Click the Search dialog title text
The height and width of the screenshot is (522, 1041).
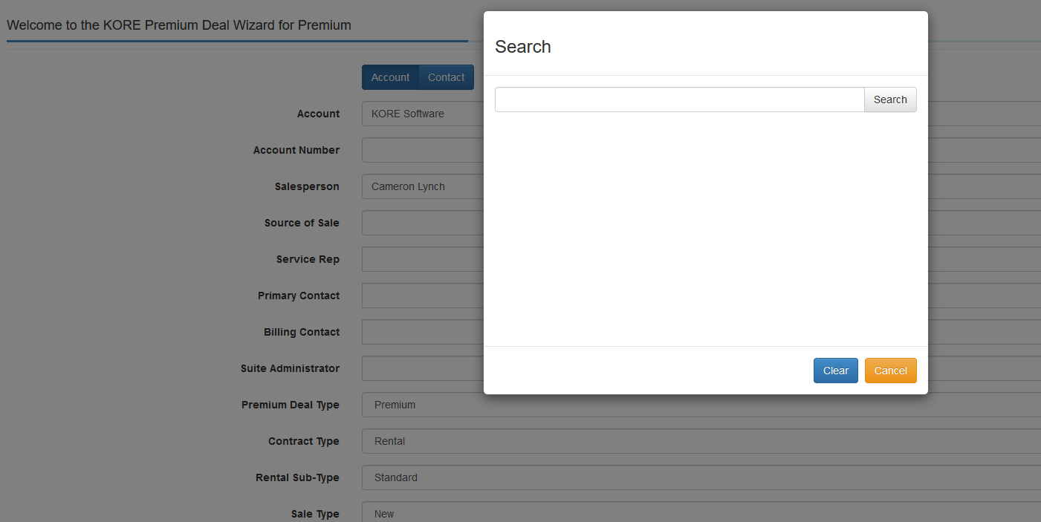pos(523,47)
